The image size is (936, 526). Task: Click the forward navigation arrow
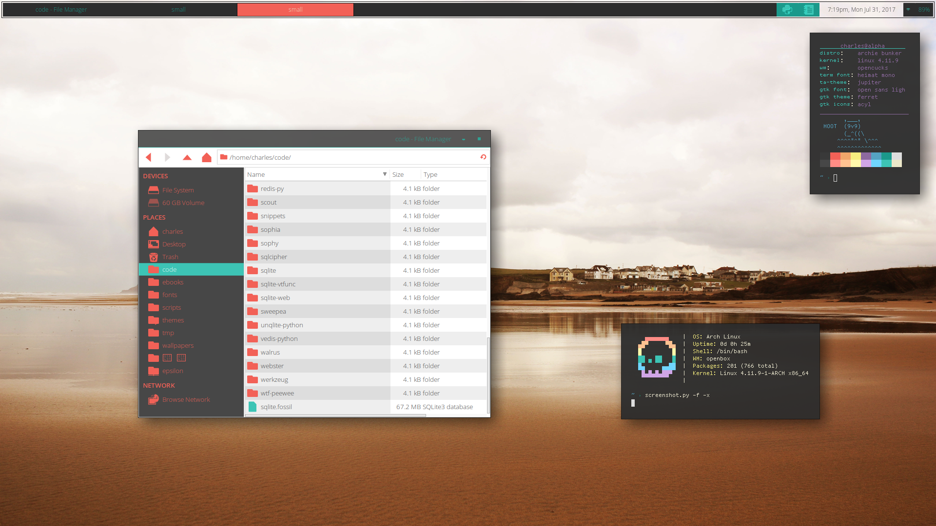(x=167, y=157)
